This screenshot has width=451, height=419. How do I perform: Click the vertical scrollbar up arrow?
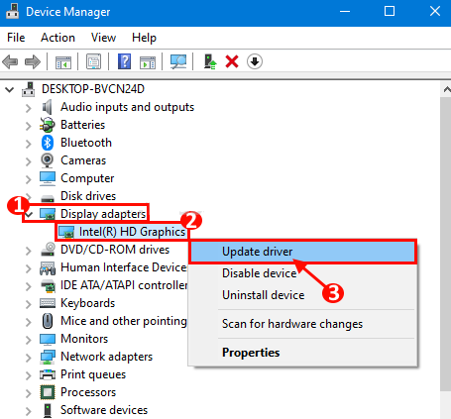click(x=446, y=89)
